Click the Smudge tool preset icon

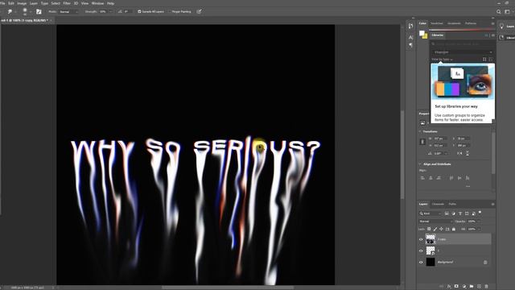10,11
